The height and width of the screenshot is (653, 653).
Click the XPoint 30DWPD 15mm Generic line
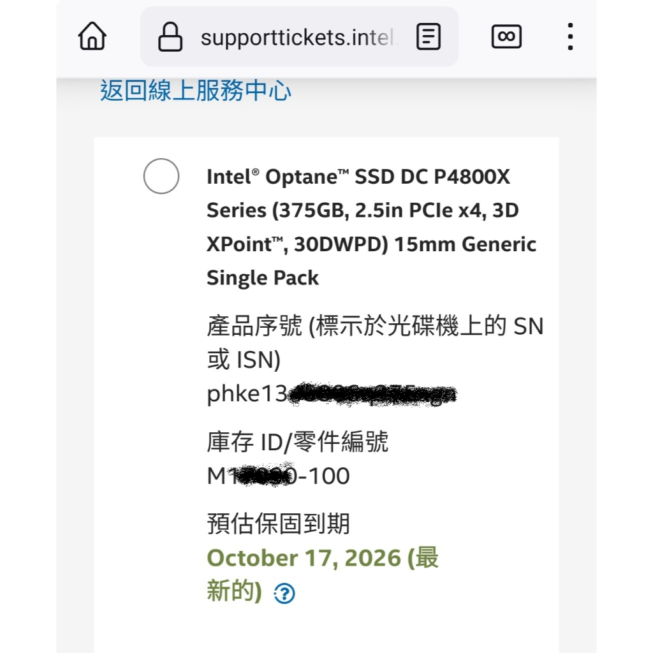371,244
